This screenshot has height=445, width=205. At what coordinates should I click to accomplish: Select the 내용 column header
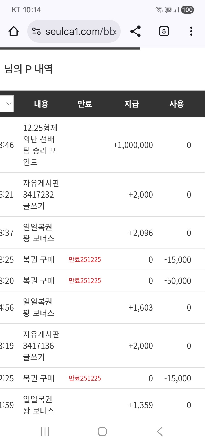point(41,104)
